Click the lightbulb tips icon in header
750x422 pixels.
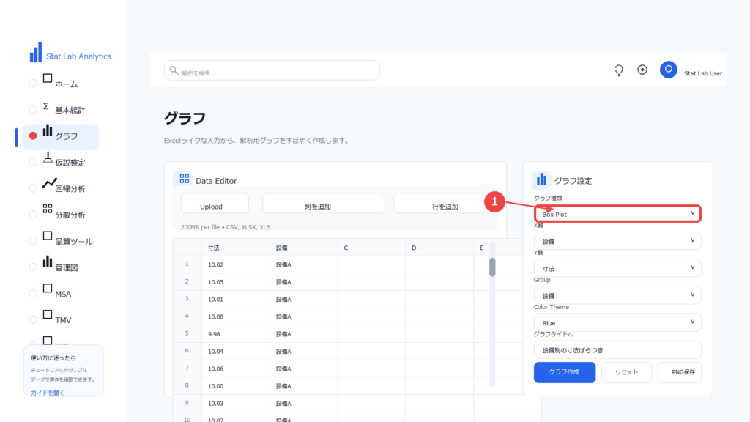(619, 70)
